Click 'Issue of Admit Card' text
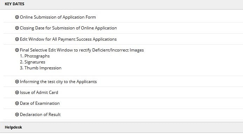Viewport: 243px width, 137px height. tap(39, 93)
